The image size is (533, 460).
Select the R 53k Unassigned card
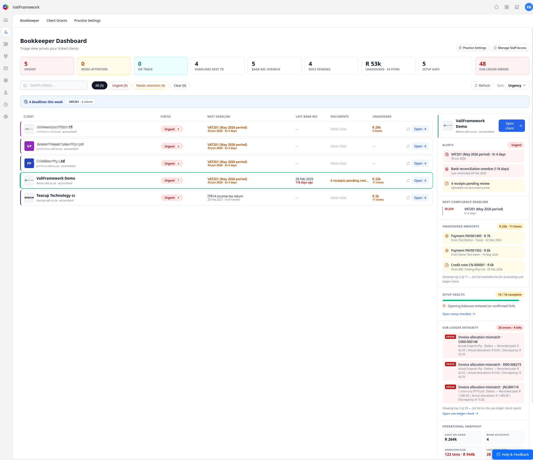coord(388,66)
